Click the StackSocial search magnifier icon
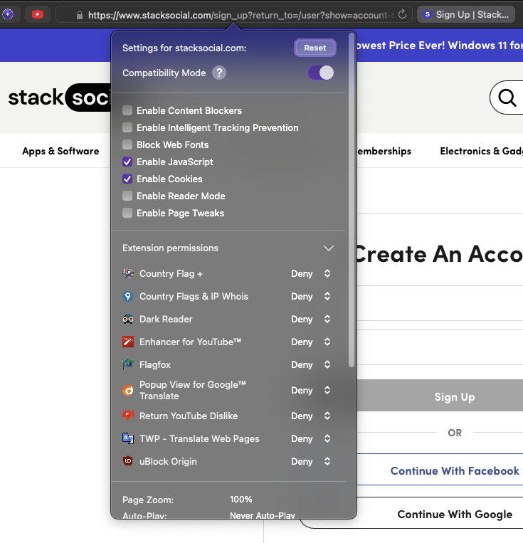This screenshot has width=523, height=543. click(507, 97)
